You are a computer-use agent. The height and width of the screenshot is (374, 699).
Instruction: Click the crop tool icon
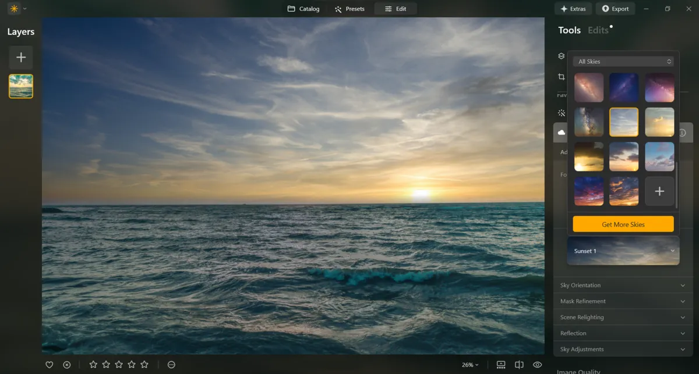coord(562,77)
